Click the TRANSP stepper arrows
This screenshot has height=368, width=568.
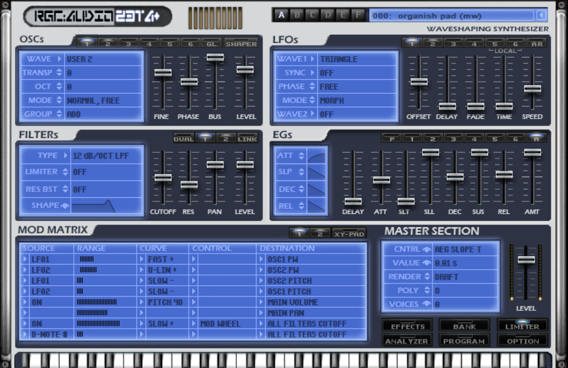coord(59,73)
